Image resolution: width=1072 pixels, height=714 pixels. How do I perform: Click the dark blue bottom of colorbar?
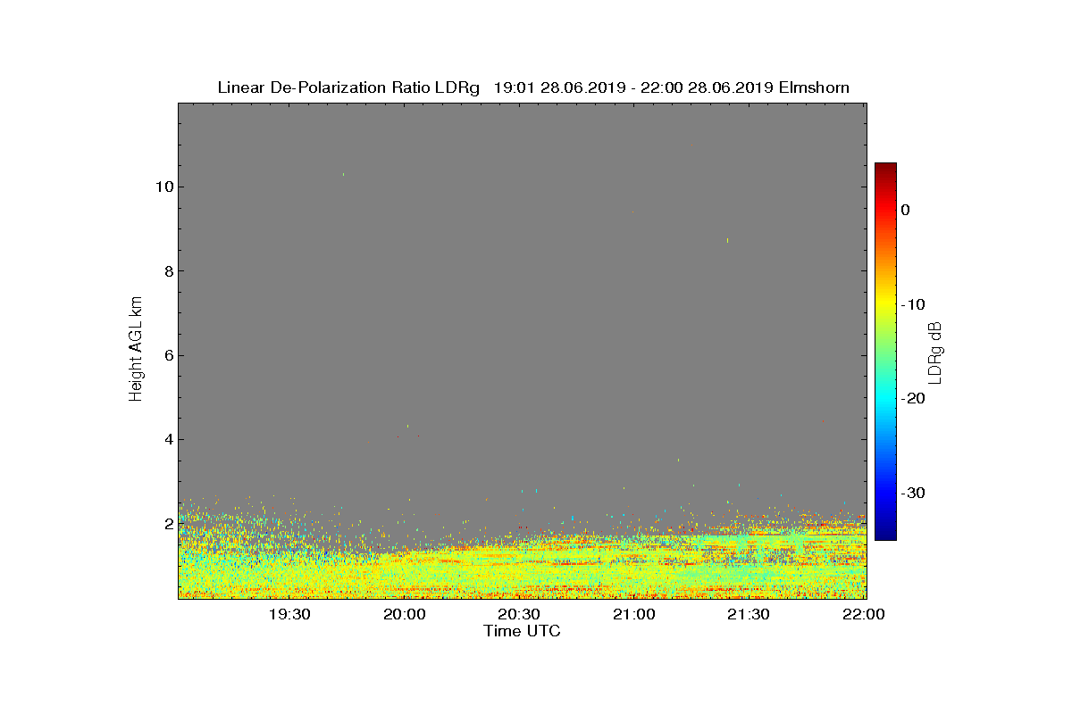885,535
